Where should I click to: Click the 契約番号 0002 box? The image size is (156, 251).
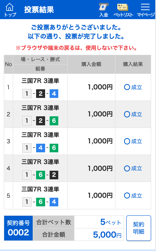(18, 228)
